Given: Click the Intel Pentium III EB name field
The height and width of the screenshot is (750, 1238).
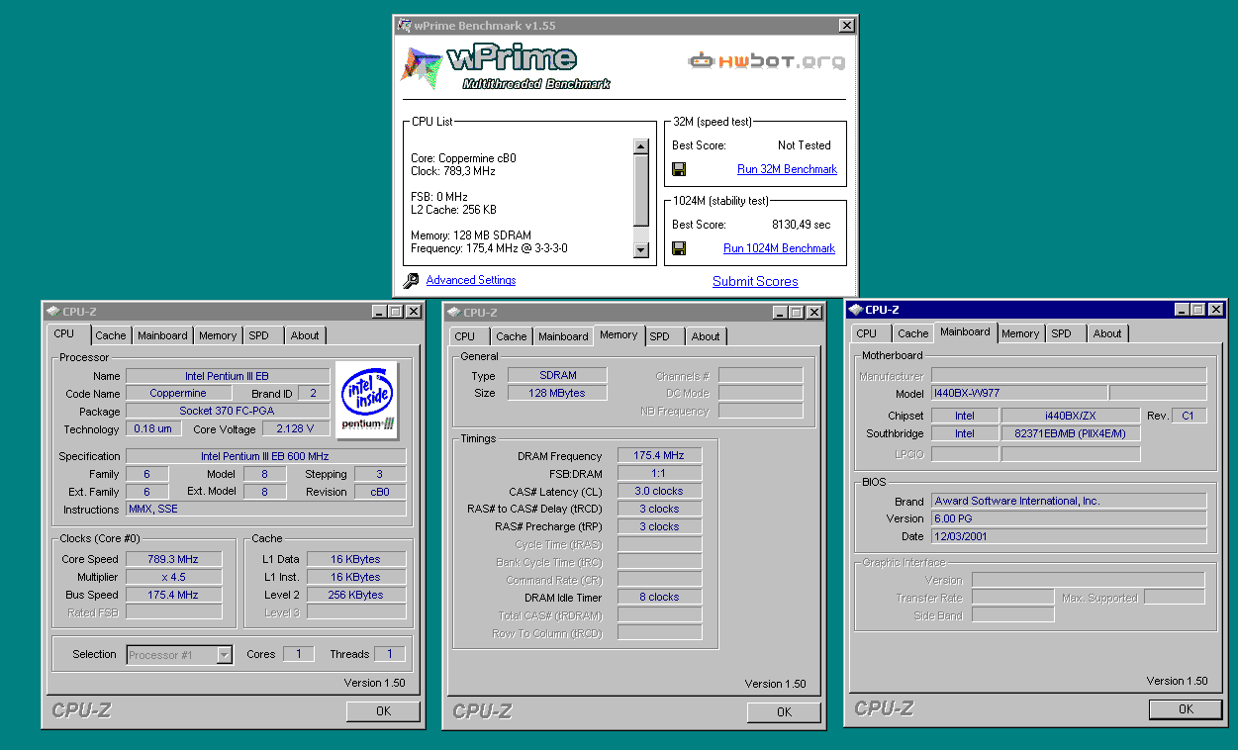Looking at the screenshot, I should [228, 376].
